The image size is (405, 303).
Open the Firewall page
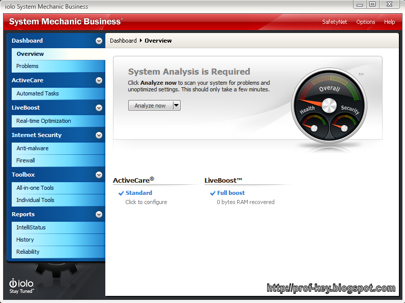(x=59, y=160)
